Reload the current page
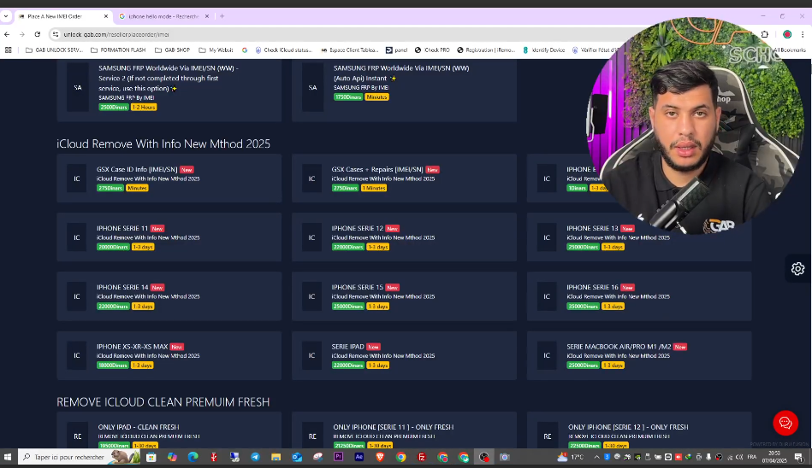This screenshot has height=468, width=812. 38,34
